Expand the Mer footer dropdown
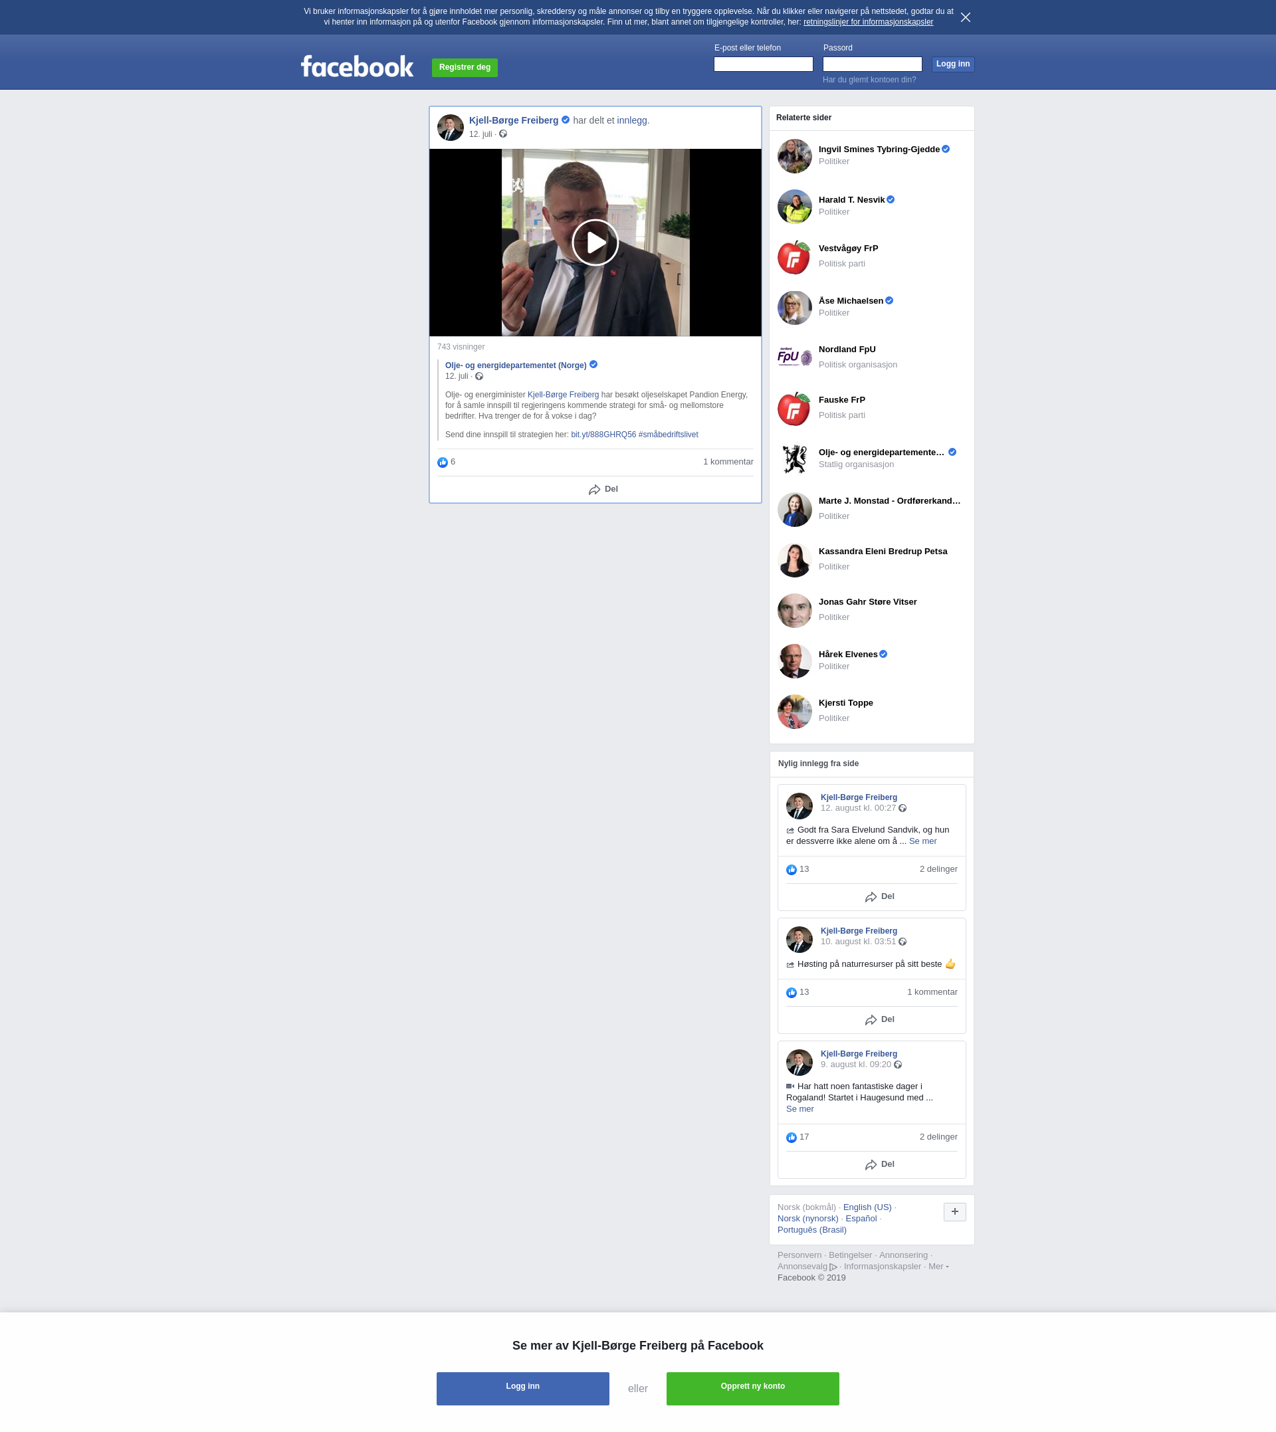The width and height of the screenshot is (1276, 1432). (938, 1266)
